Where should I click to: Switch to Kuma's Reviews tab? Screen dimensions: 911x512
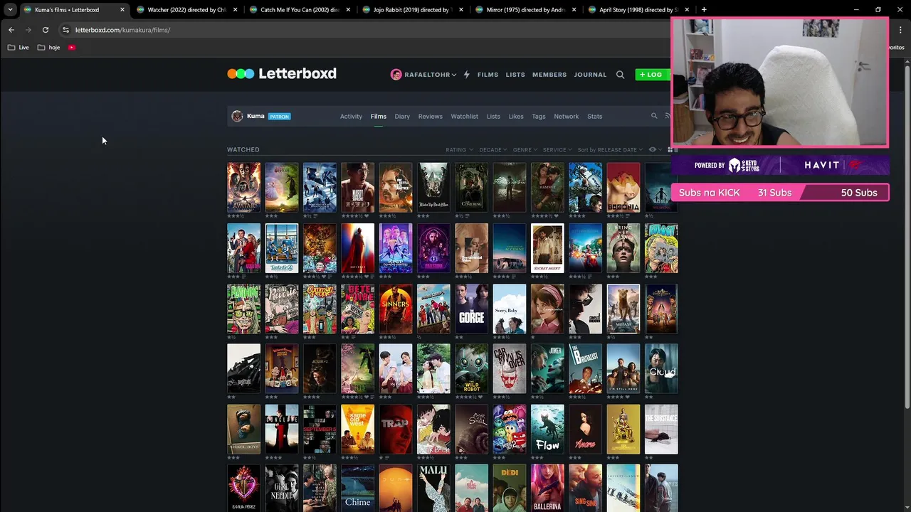[430, 117]
